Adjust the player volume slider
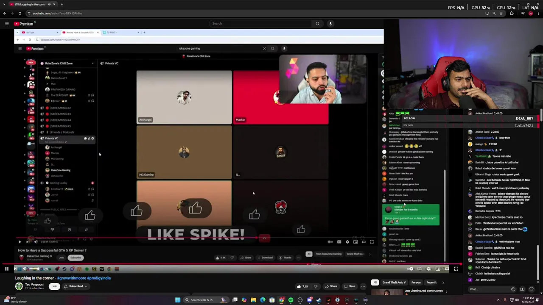This screenshot has height=305, width=543. point(34,269)
